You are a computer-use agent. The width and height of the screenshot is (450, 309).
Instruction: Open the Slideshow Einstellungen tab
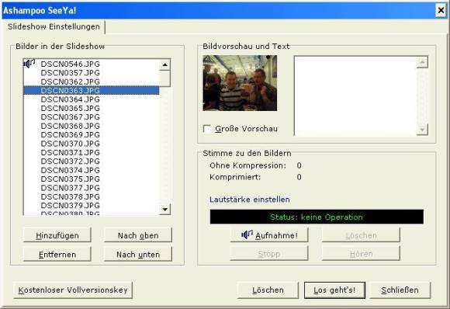(x=54, y=26)
